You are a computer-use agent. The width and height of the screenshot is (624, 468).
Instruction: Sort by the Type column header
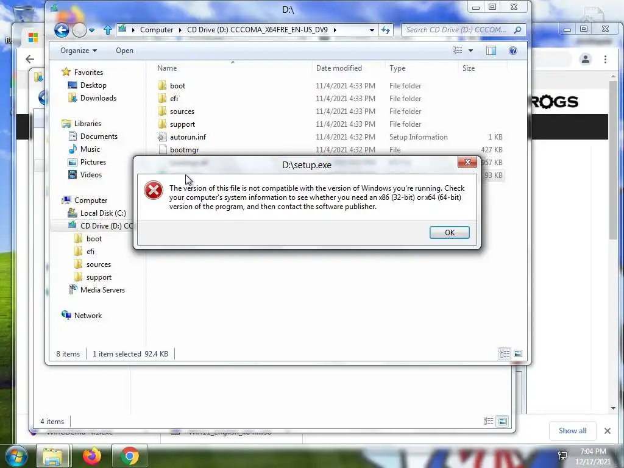tap(397, 68)
